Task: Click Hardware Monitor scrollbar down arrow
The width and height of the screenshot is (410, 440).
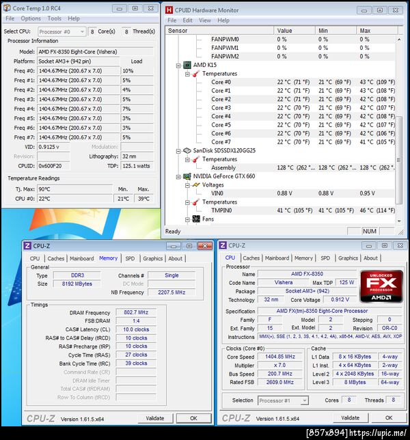Action: point(399,221)
